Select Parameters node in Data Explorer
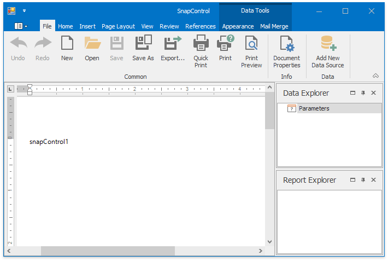Screen dimensions: 388x261 tap(314, 108)
